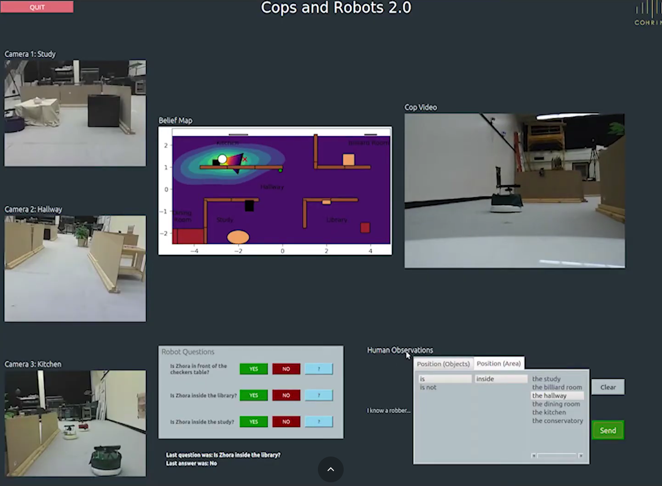Image resolution: width=662 pixels, height=486 pixels.
Task: Click the scrollbar's left arrow in observations panel
Action: (533, 456)
